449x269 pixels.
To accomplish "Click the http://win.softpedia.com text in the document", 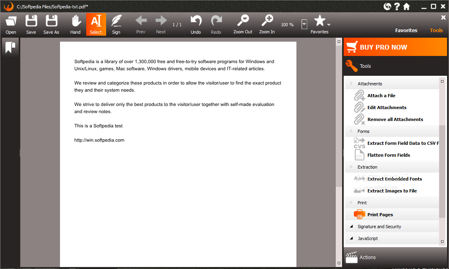I will [99, 140].
